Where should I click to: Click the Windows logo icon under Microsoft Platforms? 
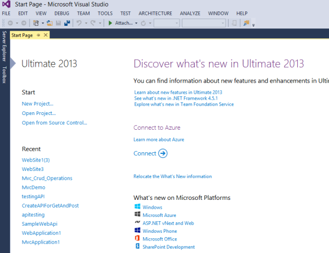pyautogui.click(x=137, y=207)
